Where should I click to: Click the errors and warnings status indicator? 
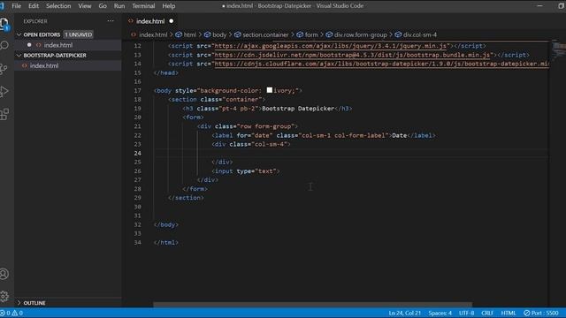point(11,313)
